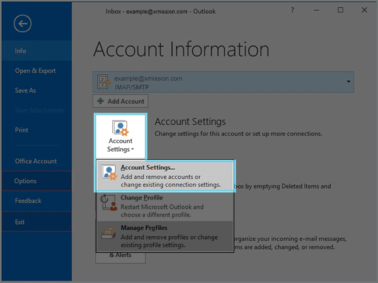Maximize the Outlook window
The height and width of the screenshot is (283, 378).
pyautogui.click(x=340, y=10)
